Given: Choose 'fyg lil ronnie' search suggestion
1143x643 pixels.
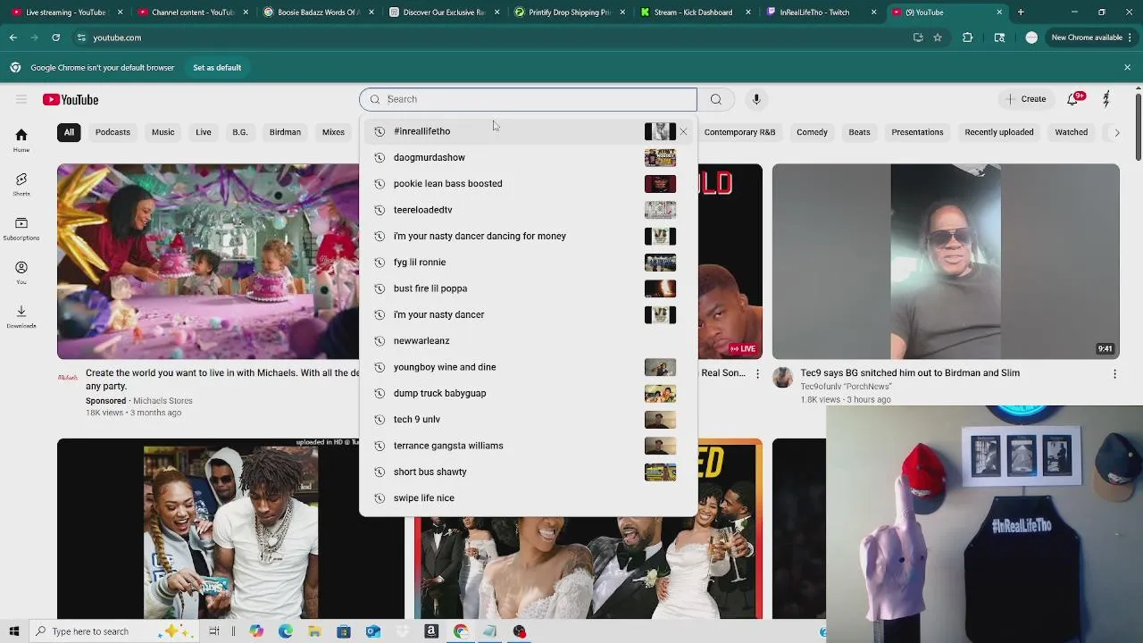Looking at the screenshot, I should click(x=528, y=263).
